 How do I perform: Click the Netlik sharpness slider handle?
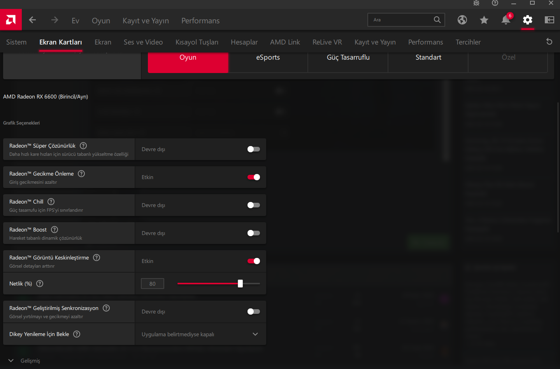click(240, 284)
